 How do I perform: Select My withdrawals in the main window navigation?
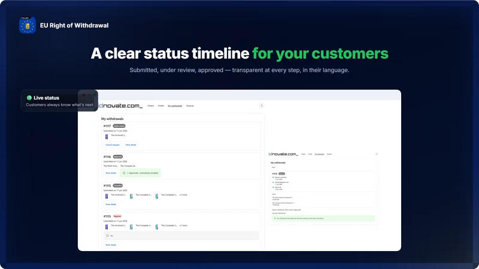(175, 106)
